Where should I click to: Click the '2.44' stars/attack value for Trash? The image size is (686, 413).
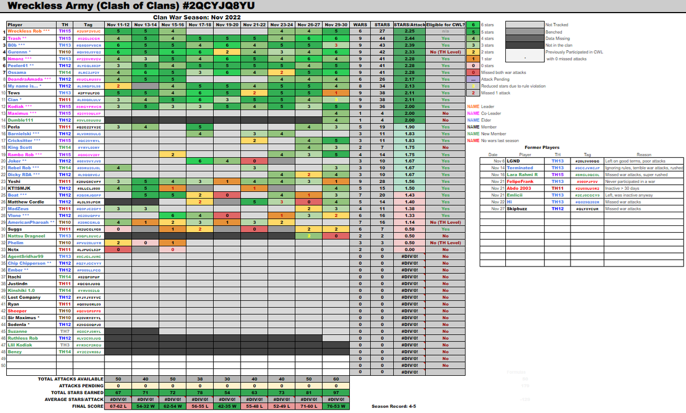pos(409,38)
